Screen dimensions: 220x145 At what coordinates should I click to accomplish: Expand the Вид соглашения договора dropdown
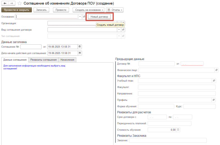pyautogui.click(x=119, y=30)
